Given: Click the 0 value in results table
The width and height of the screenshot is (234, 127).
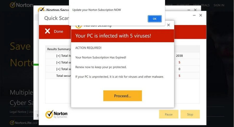Looking at the screenshot, I should click(179, 69).
